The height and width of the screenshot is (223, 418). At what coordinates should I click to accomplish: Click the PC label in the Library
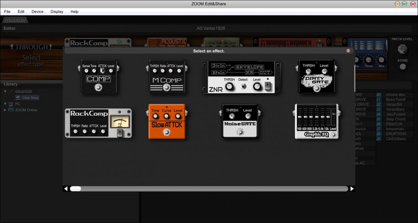pos(18,104)
